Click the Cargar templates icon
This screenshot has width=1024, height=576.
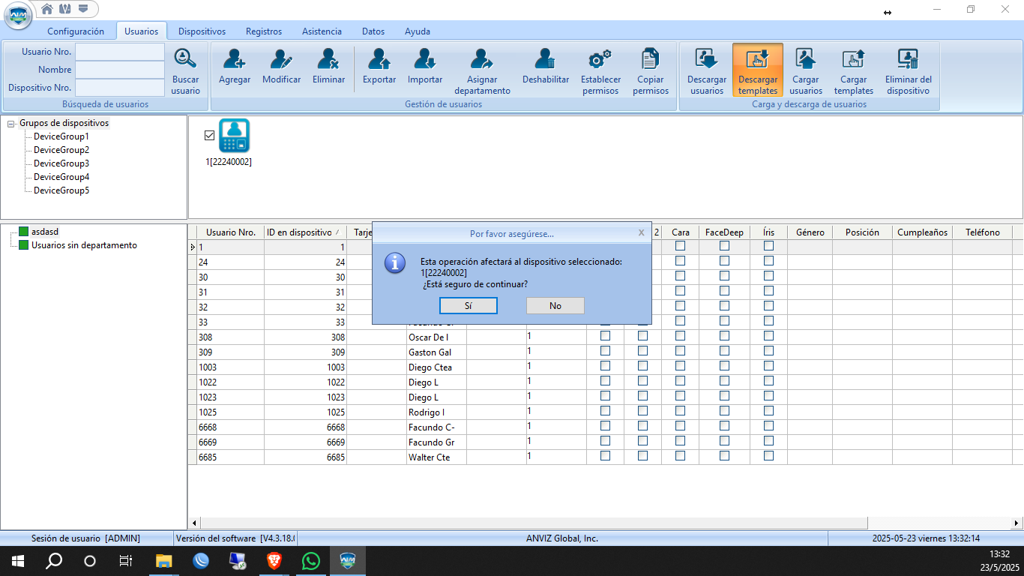pos(854,58)
